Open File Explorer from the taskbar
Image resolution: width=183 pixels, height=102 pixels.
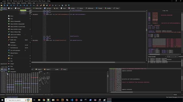point(39,100)
